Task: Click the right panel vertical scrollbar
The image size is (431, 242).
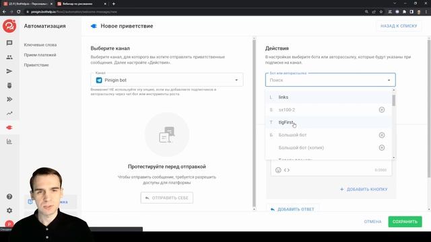Action: click(429, 109)
